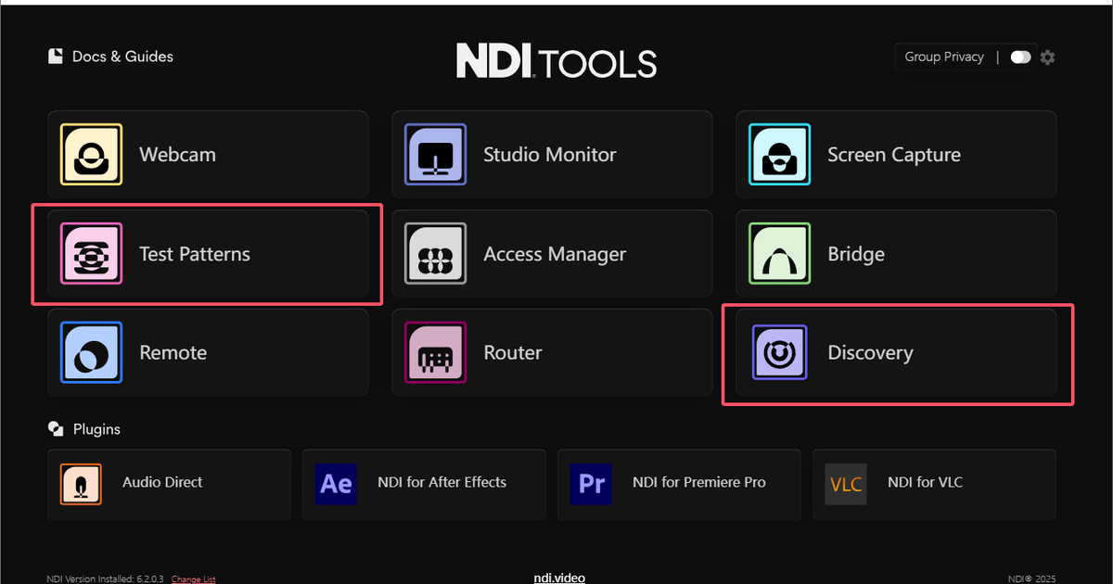Image resolution: width=1113 pixels, height=584 pixels.
Task: Click the VLC plugin icon
Action: (x=846, y=484)
